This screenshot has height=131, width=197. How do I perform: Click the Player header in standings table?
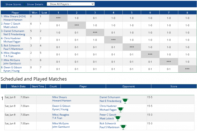click(x=15, y=13)
